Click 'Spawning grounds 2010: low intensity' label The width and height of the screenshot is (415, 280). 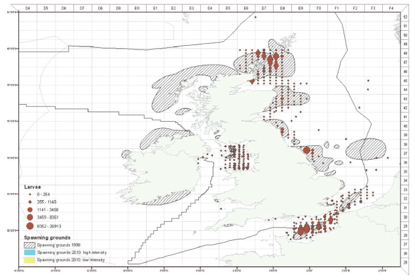tap(71, 260)
